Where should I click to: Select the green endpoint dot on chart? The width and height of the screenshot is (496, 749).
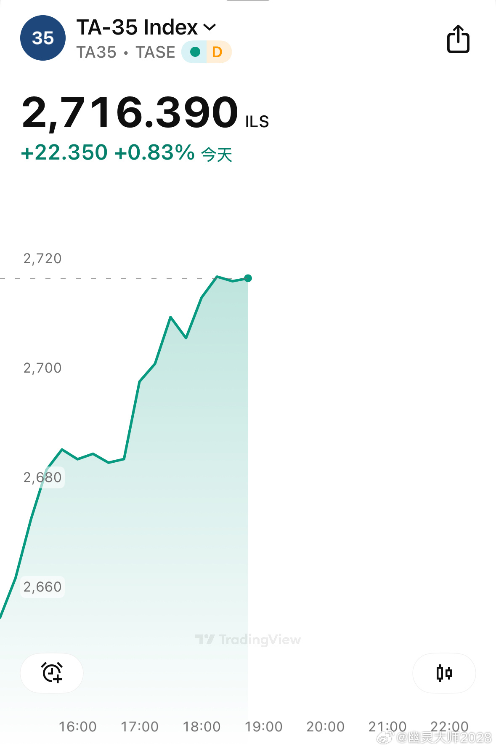coord(248,278)
